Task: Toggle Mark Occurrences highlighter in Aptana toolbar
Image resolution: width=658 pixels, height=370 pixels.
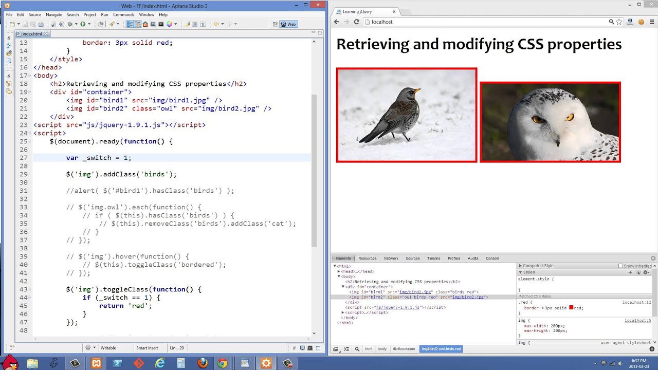Action: pos(187,24)
